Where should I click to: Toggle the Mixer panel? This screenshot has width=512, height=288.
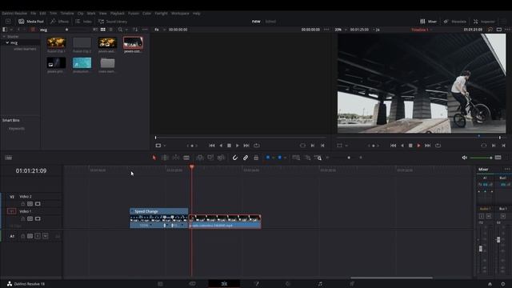click(429, 22)
